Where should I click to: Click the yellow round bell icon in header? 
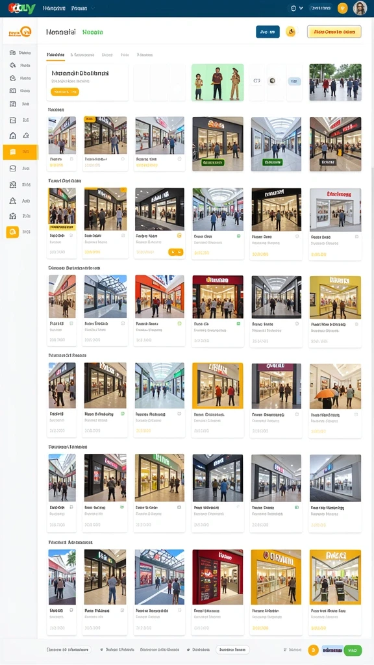[x=291, y=31]
